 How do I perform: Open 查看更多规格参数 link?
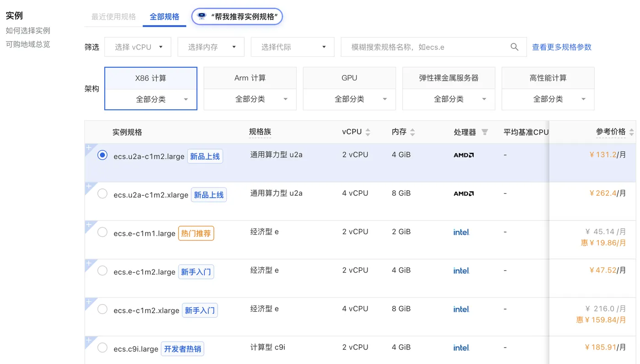pyautogui.click(x=562, y=47)
